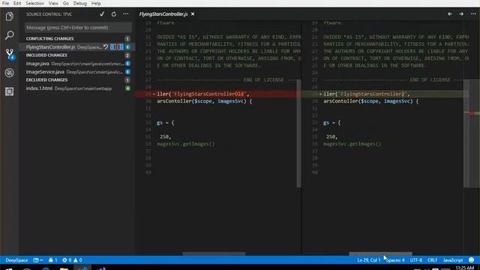Open the Help menu
The width and height of the screenshot is (480, 270).
tap(96, 3)
